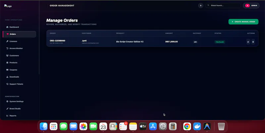Click amount INR 1,999.00
The image size is (265, 133).
coord(172,42)
